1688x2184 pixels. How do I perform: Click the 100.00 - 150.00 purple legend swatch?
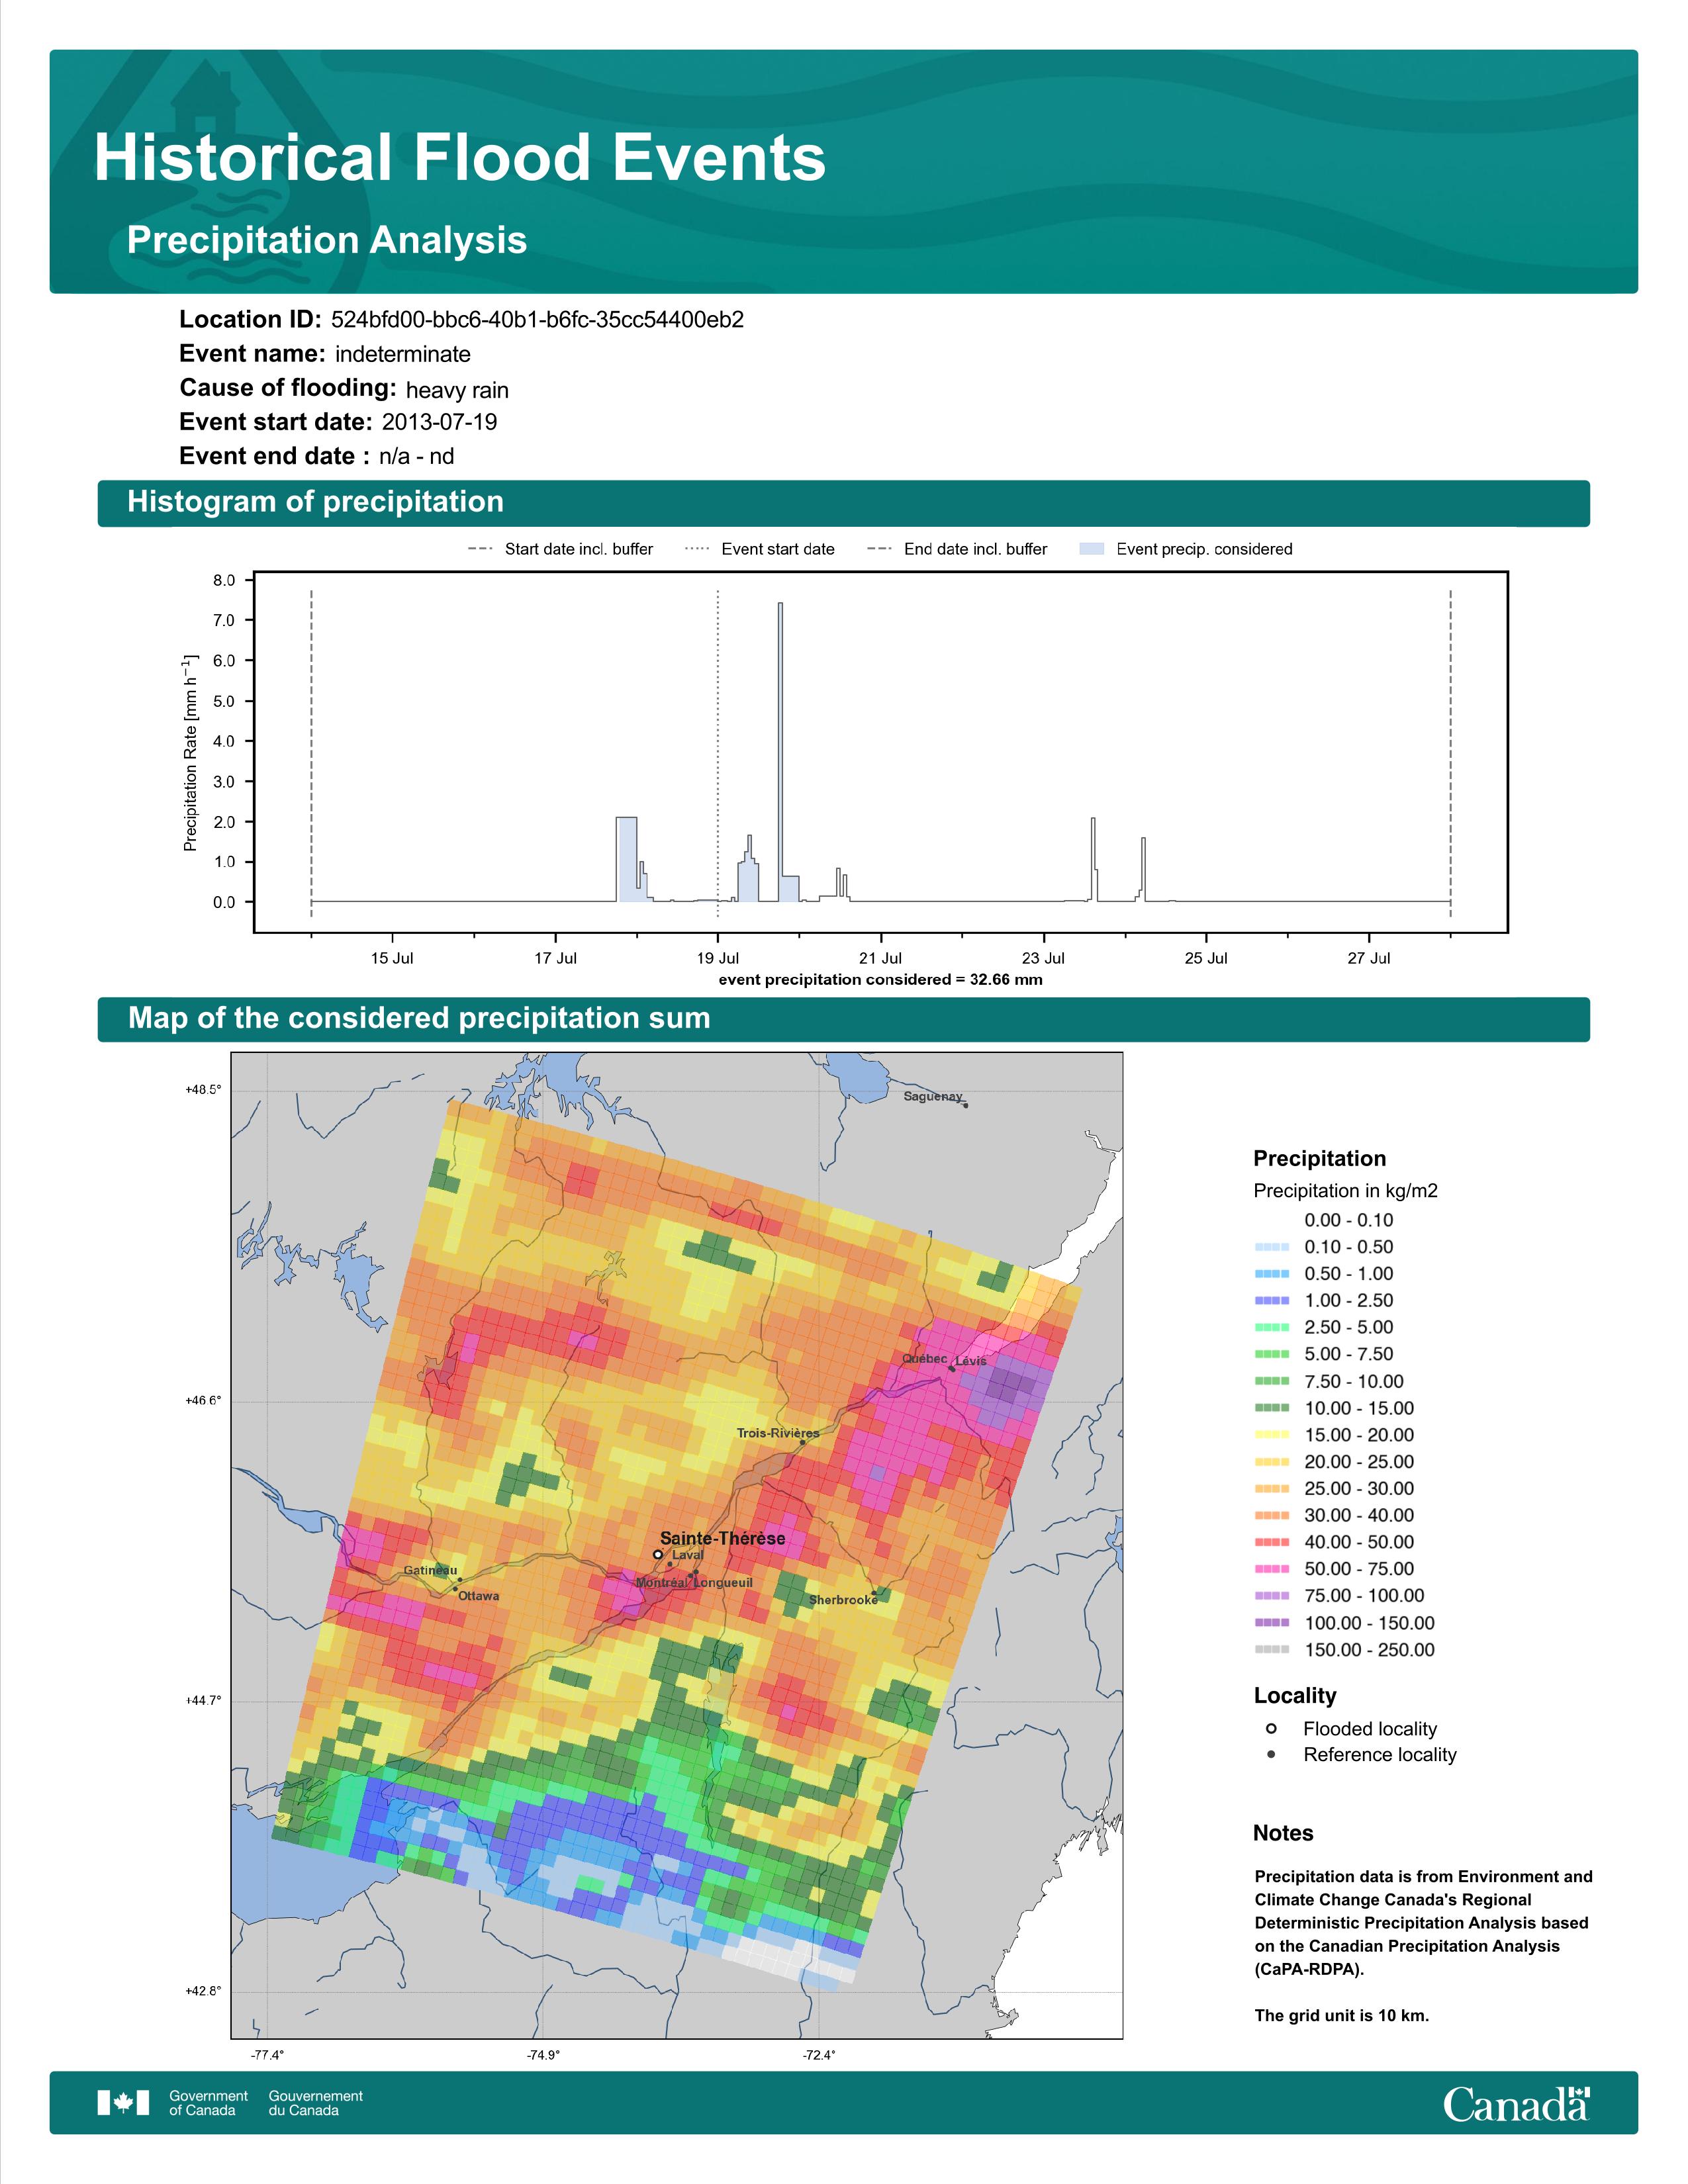click(1271, 1623)
